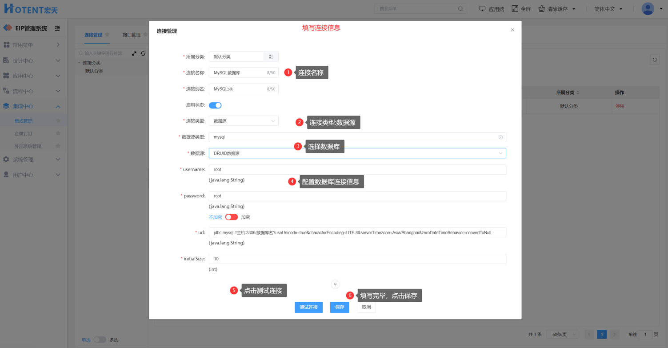Toggle the password 加密 switch

231,217
